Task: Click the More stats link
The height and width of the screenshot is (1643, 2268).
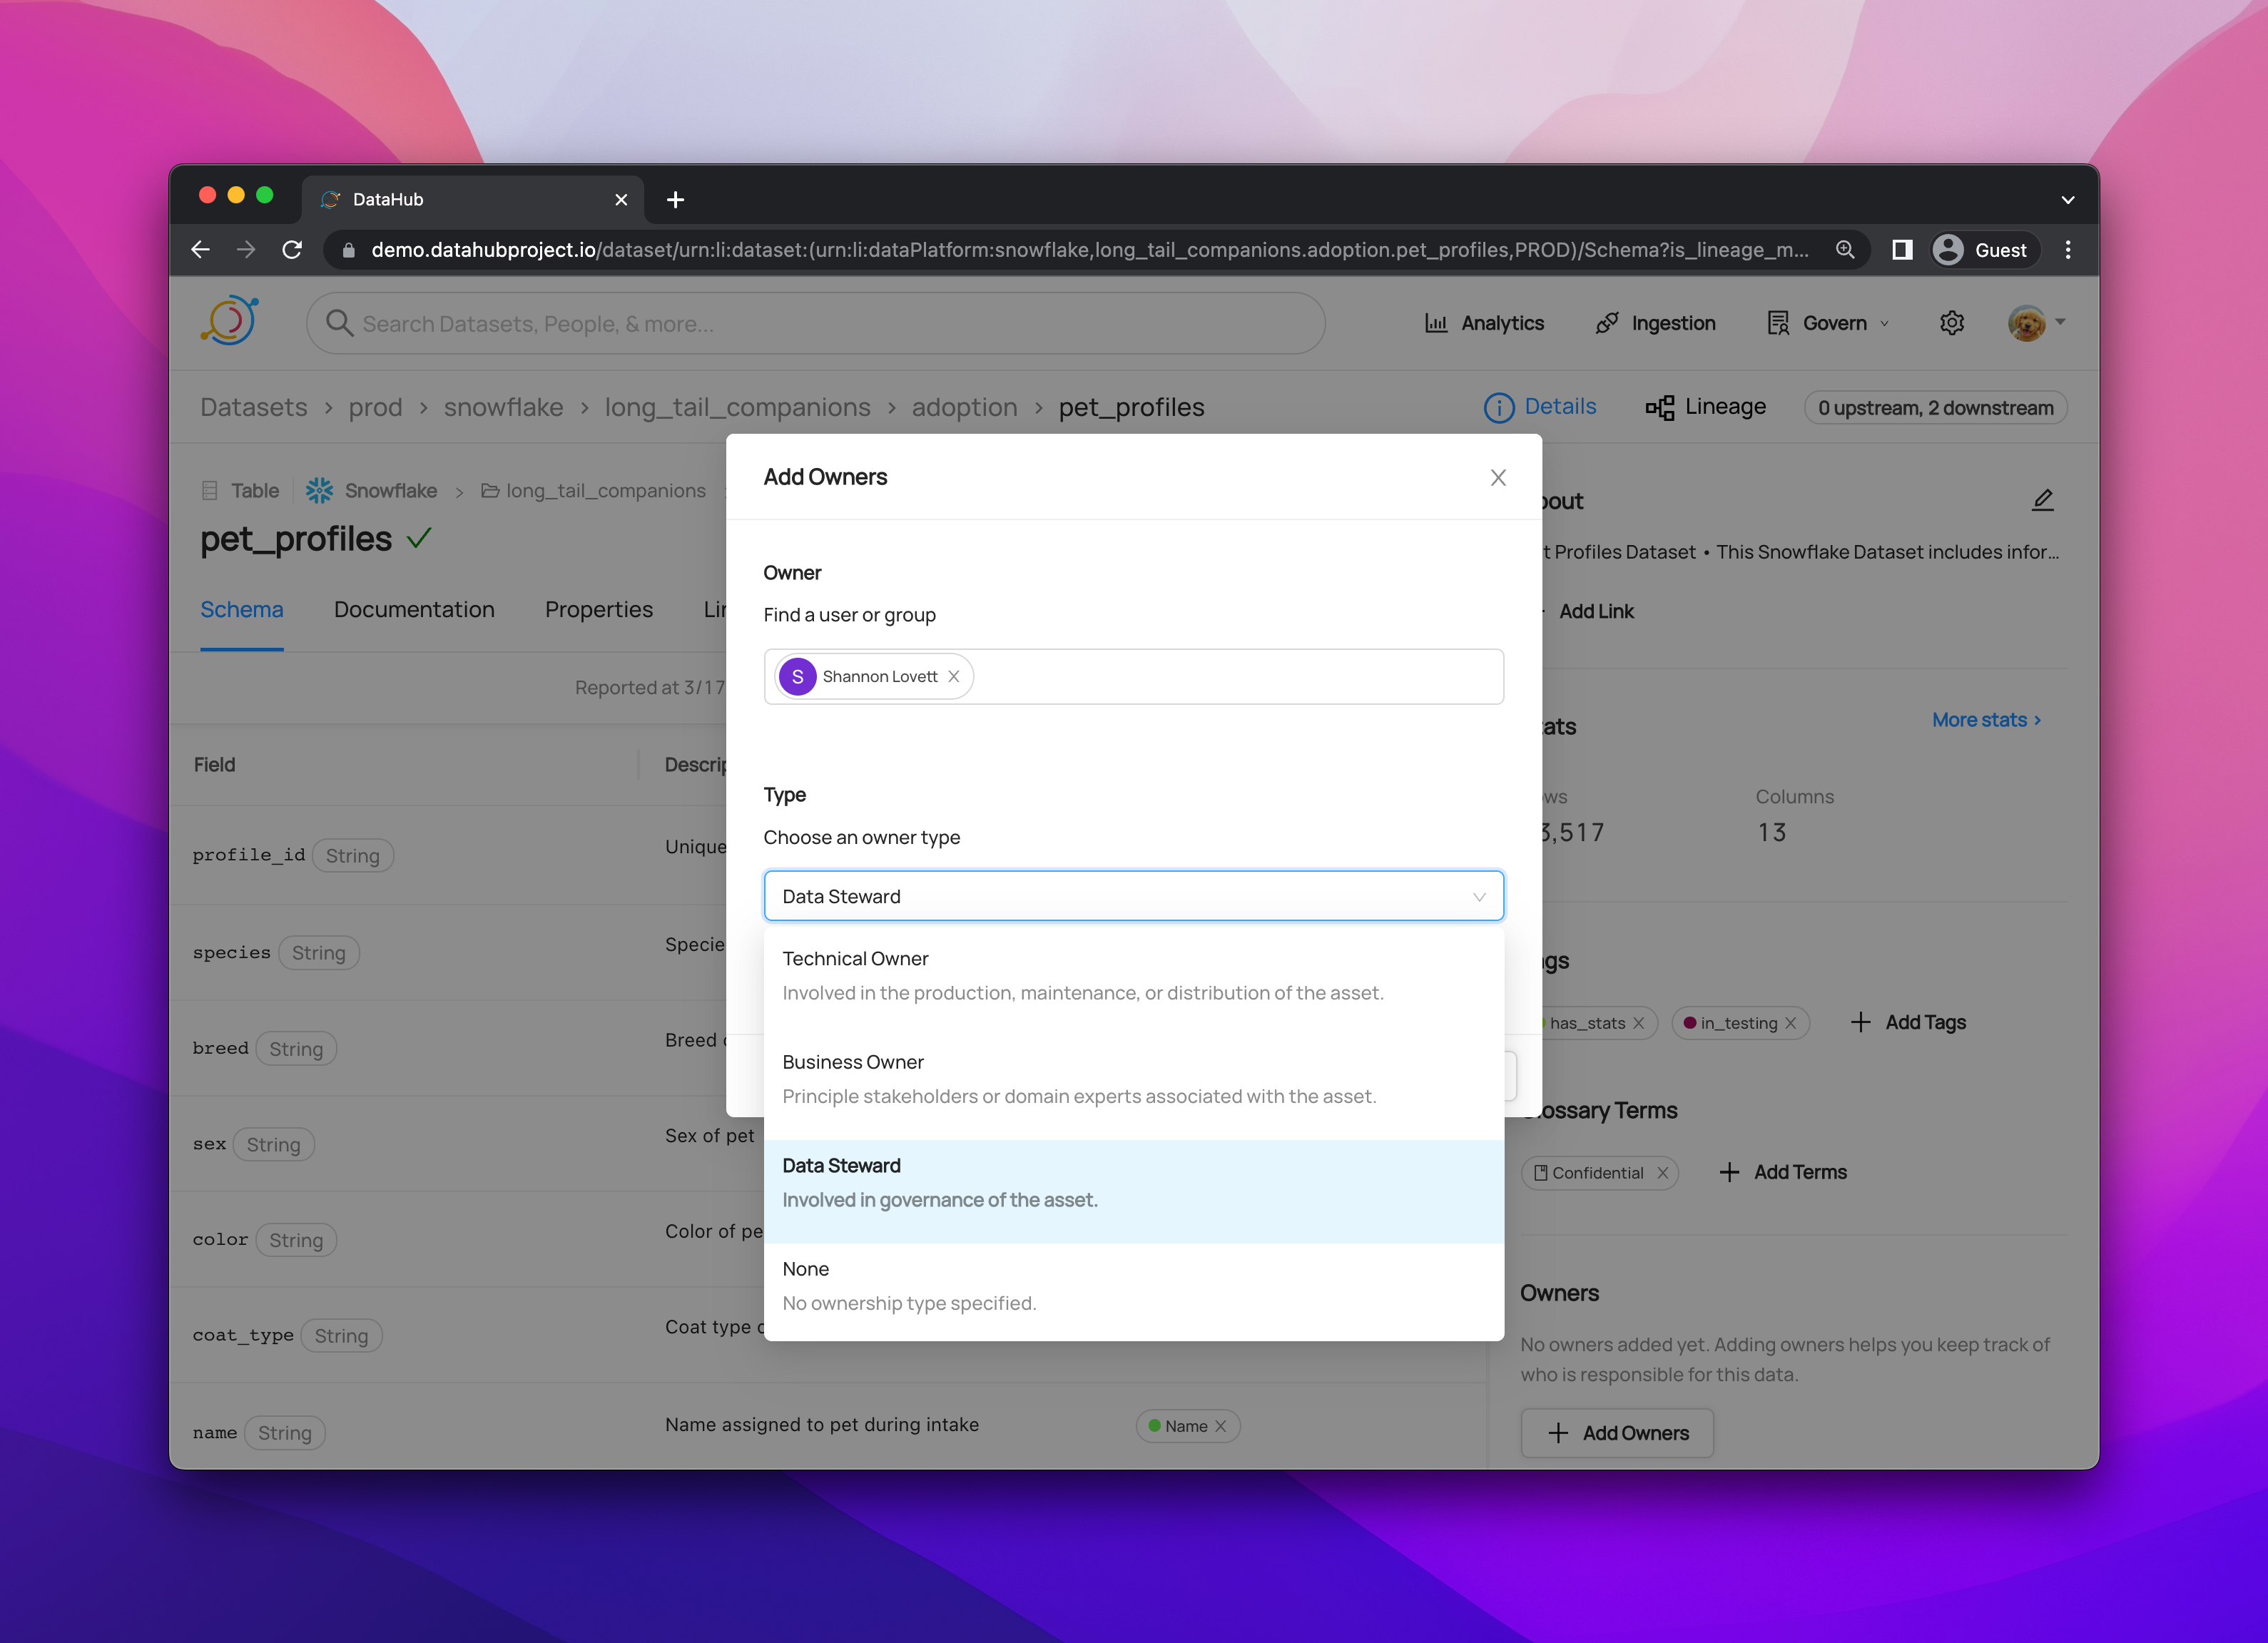Action: [1985, 720]
